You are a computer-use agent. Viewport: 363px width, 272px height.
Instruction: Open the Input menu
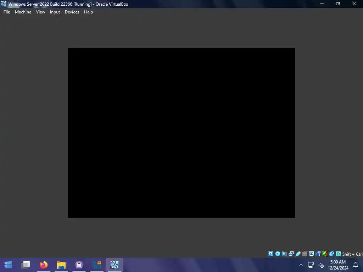click(x=55, y=12)
